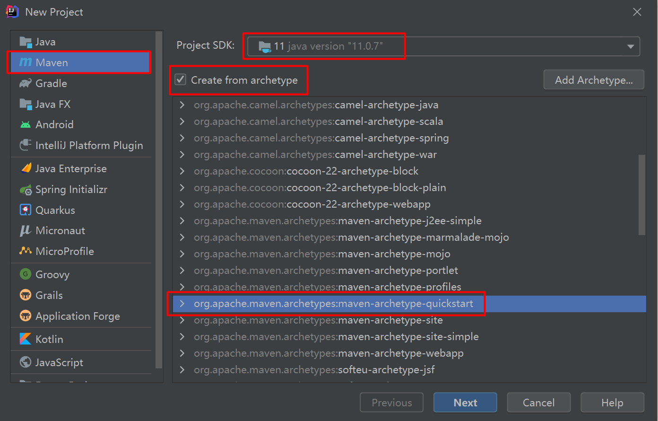Expand camel-archetype-scala node
658x421 pixels.
(182, 122)
